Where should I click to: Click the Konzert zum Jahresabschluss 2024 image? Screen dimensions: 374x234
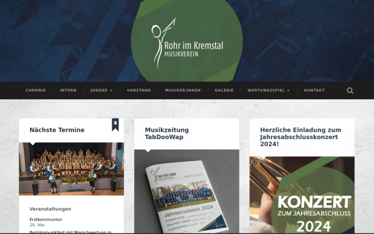pyautogui.click(x=302, y=195)
